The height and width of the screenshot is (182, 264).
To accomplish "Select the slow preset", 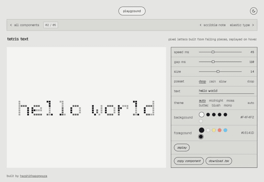I will pos(222,81).
